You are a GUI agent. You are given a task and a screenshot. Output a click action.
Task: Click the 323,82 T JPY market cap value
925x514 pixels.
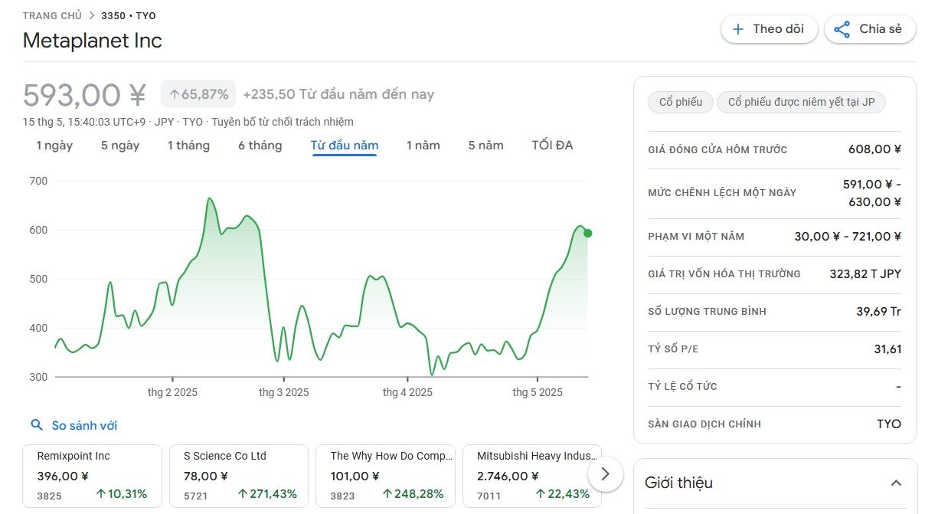coord(865,273)
